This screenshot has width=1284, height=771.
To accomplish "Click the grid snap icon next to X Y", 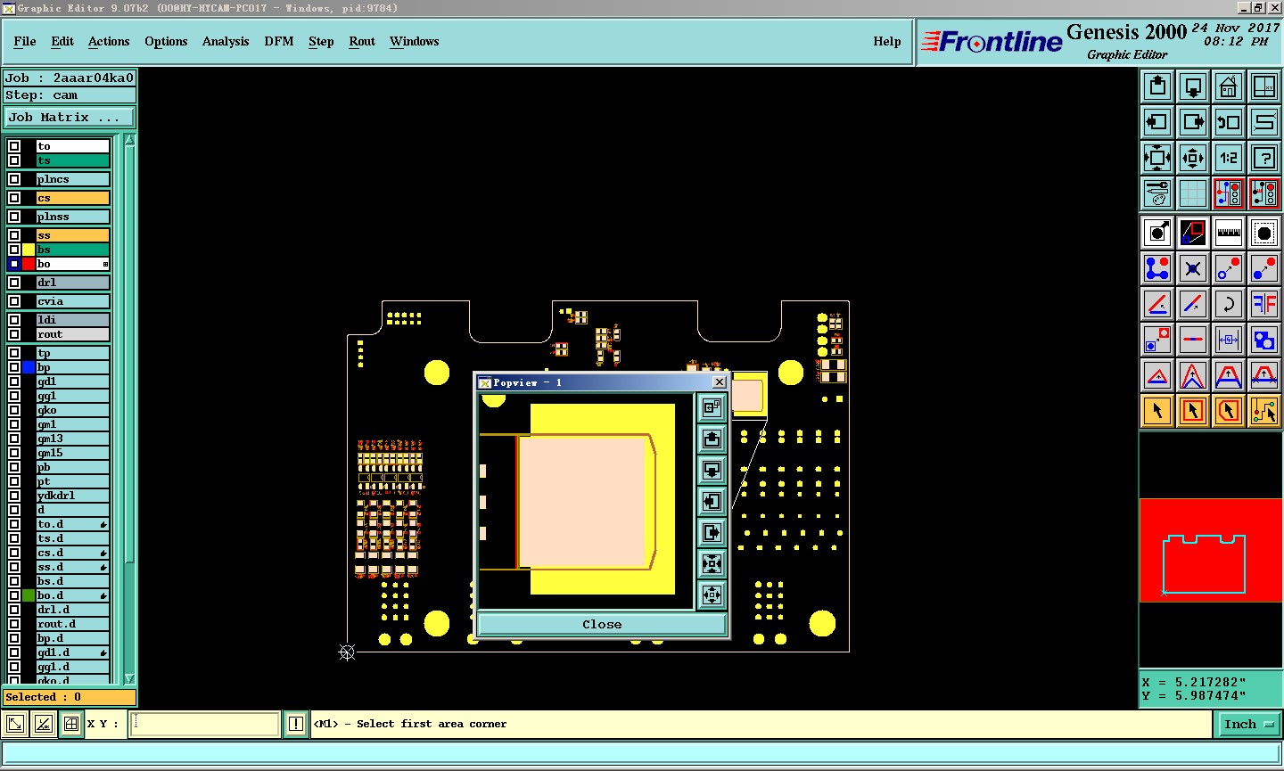I will tap(71, 724).
